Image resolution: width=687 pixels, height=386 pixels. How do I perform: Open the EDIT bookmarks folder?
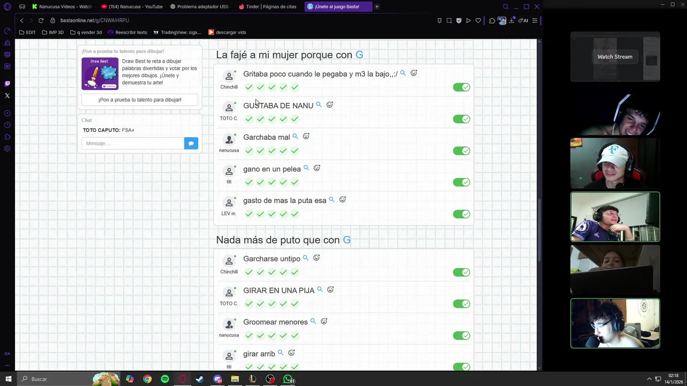[27, 32]
